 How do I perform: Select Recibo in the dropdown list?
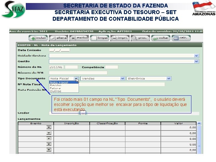click(64, 85)
